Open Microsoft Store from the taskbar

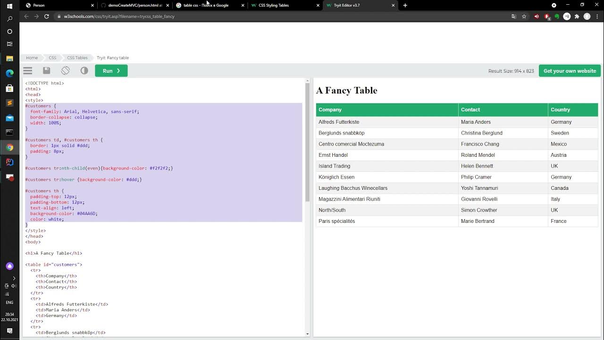click(9, 88)
